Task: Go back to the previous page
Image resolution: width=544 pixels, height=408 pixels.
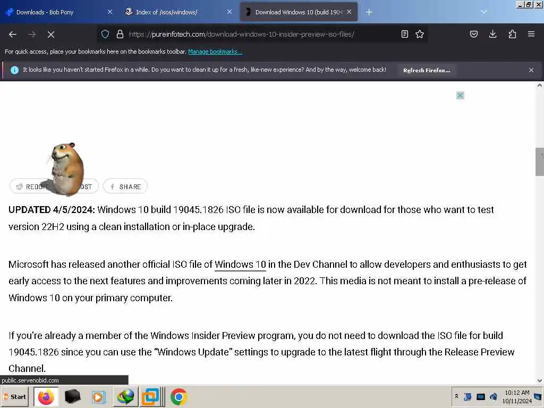Action: tap(13, 35)
